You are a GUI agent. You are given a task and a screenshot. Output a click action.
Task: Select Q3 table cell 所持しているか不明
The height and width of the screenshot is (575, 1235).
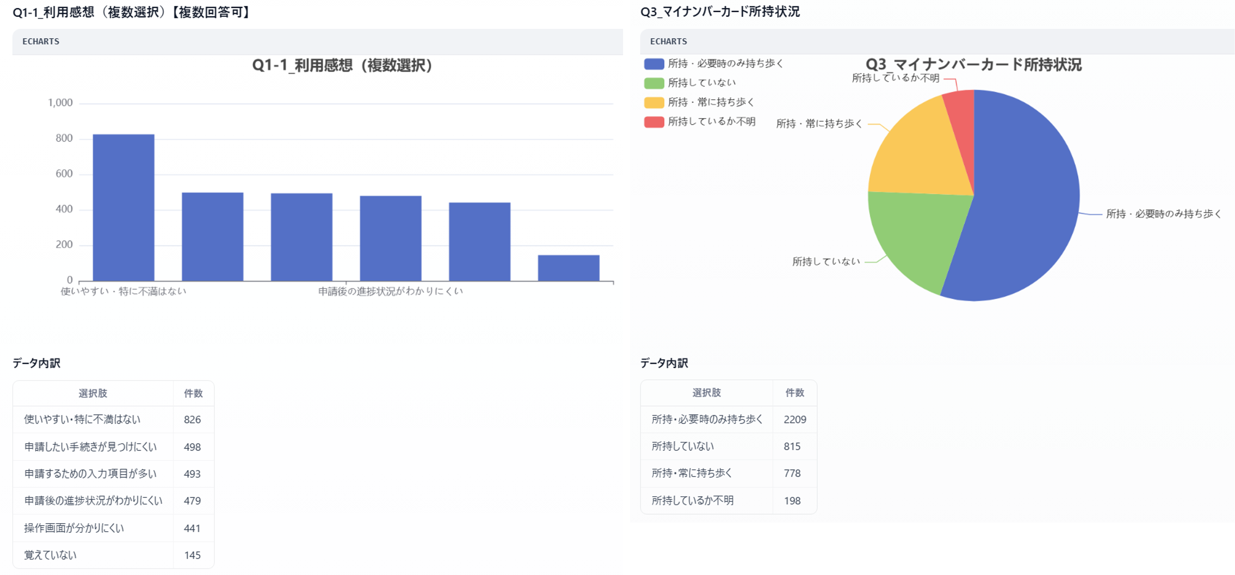[x=707, y=501]
